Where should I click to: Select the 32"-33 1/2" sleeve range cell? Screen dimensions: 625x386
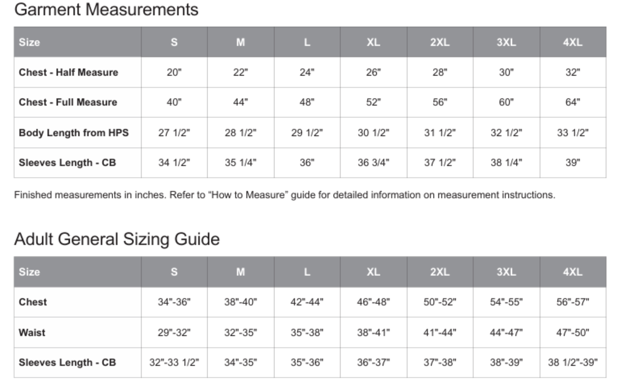click(174, 363)
